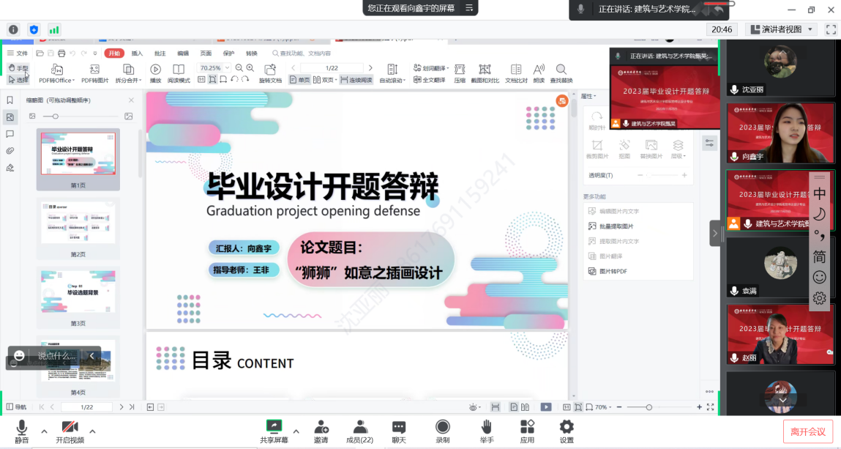Click the green network signal icon

[x=54, y=29]
